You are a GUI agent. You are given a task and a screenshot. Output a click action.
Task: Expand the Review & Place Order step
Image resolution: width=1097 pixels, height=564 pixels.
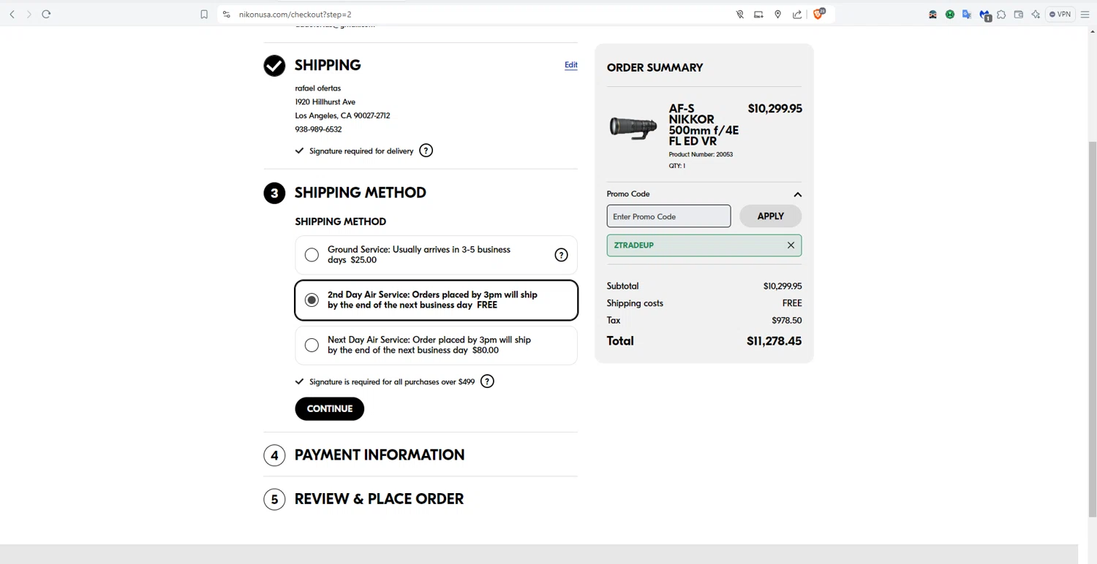[x=379, y=499]
